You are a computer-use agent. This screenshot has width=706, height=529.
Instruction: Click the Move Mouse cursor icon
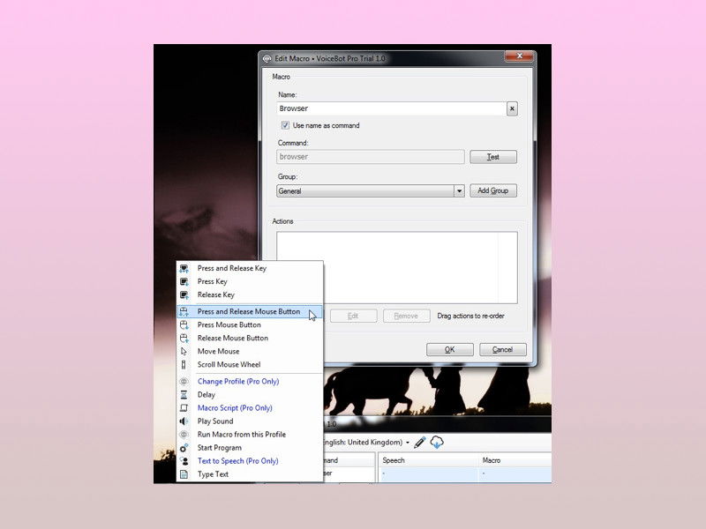184,351
